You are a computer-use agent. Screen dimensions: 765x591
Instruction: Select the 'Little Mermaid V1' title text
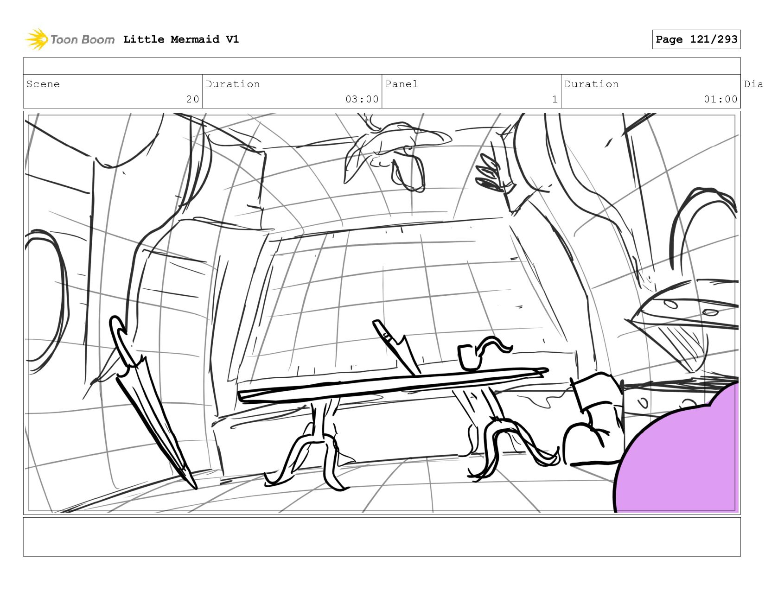point(181,39)
